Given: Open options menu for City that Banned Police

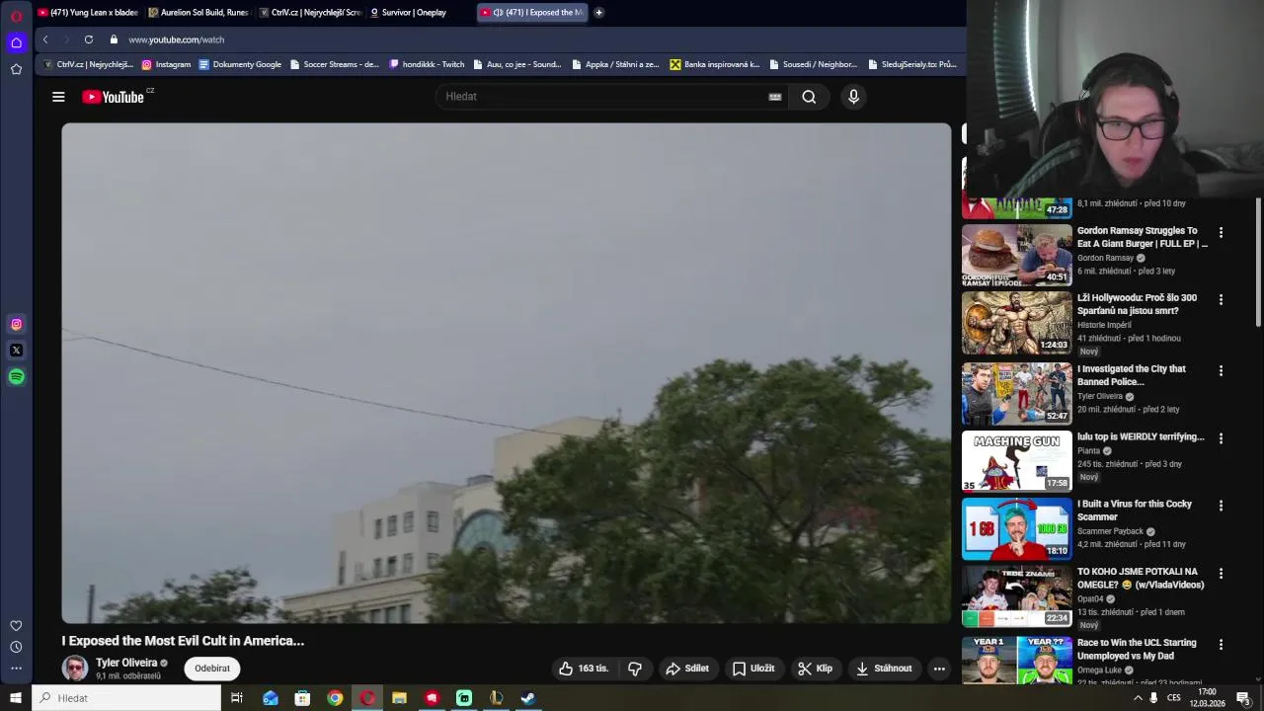Looking at the screenshot, I should click(x=1221, y=370).
